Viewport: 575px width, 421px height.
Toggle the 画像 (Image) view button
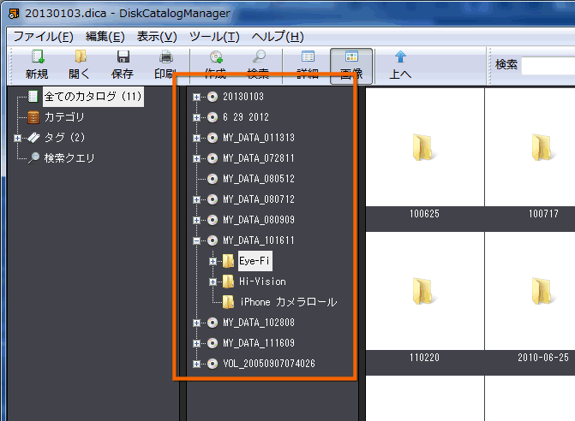pos(351,66)
